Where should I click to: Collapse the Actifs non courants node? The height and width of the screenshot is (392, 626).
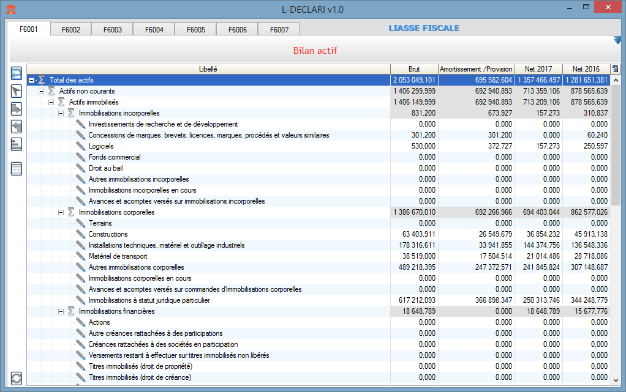pyautogui.click(x=41, y=91)
